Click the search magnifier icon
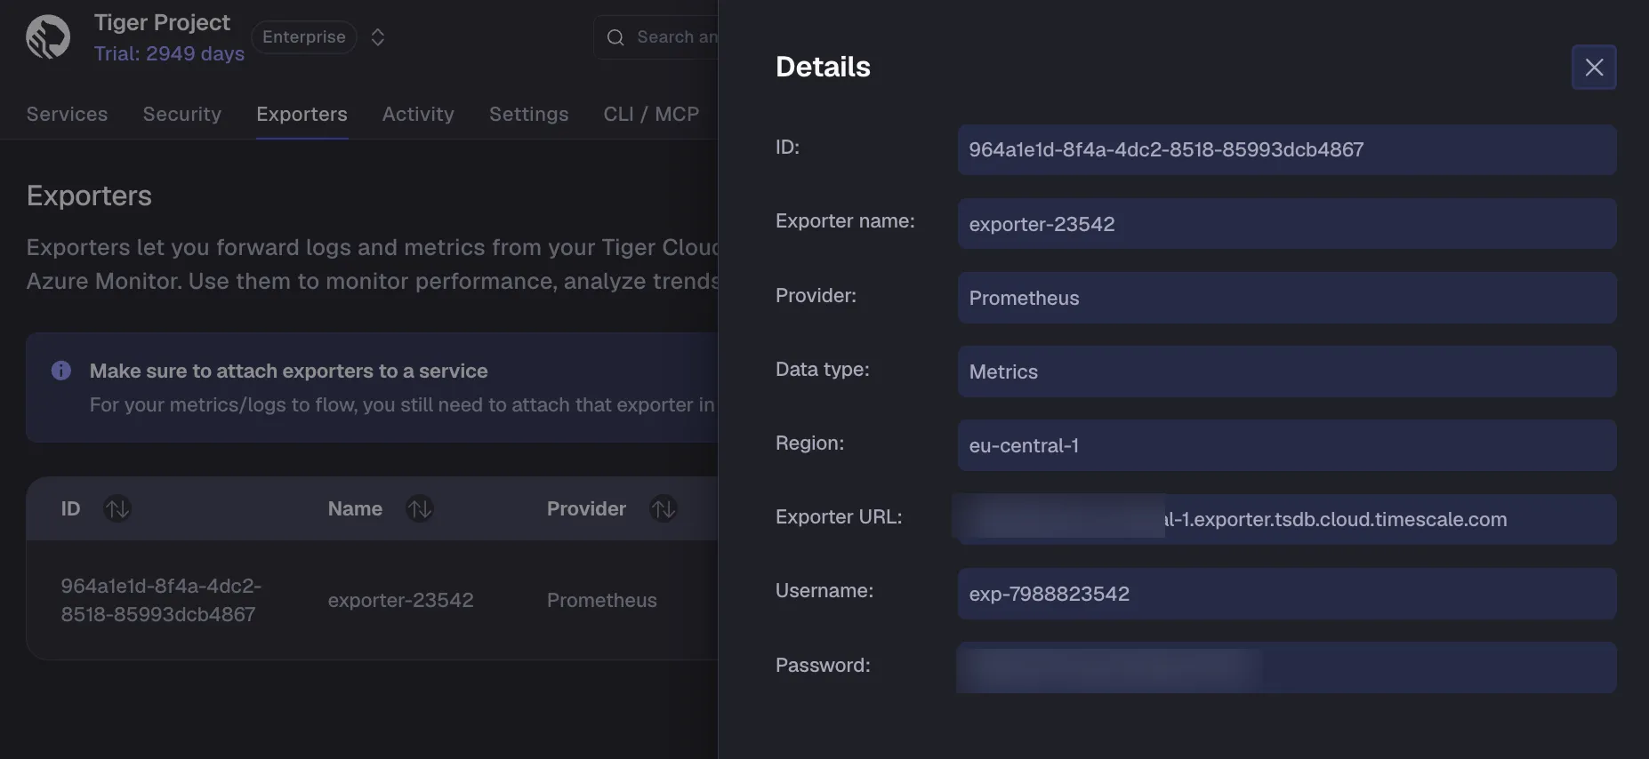 (x=615, y=37)
